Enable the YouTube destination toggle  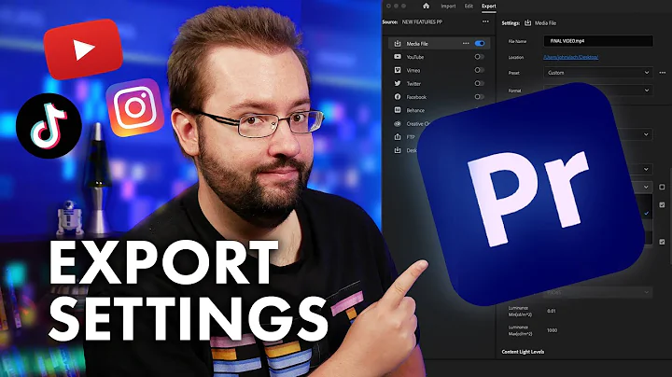click(x=479, y=57)
